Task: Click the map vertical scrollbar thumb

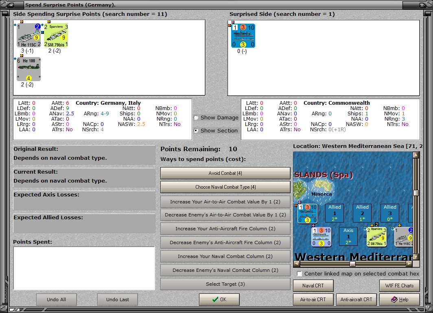Action: pyautogui.click(x=416, y=193)
